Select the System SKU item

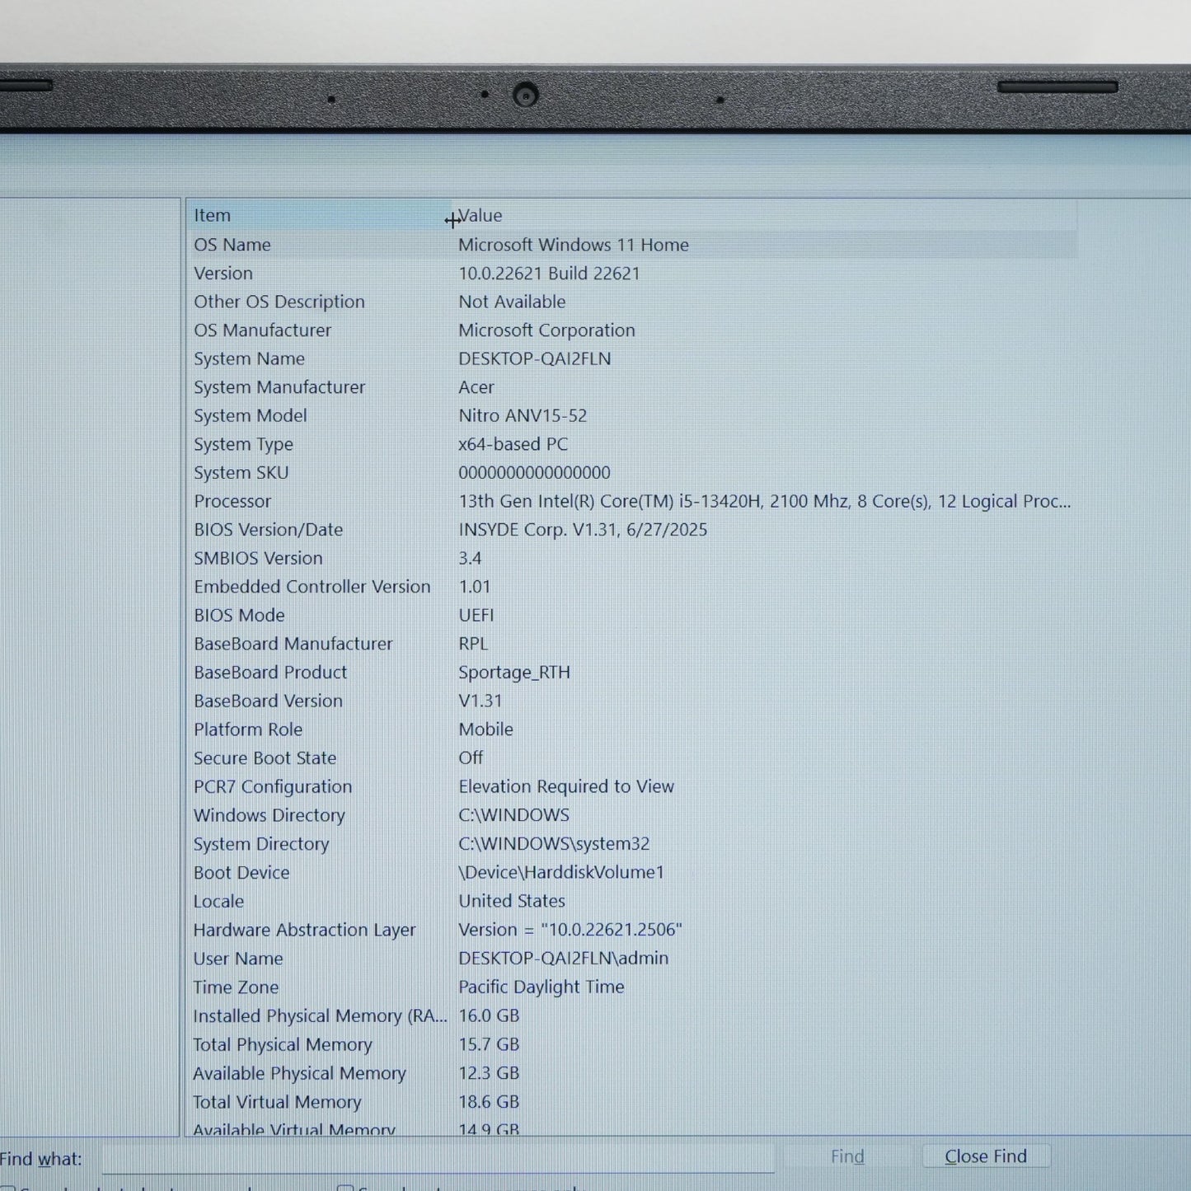point(241,473)
